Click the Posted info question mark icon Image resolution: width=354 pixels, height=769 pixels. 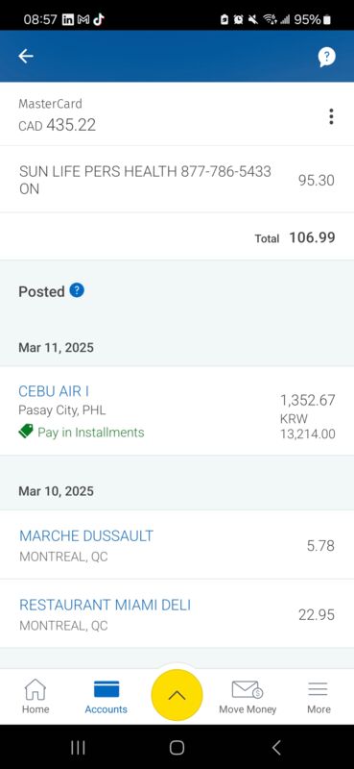point(77,290)
